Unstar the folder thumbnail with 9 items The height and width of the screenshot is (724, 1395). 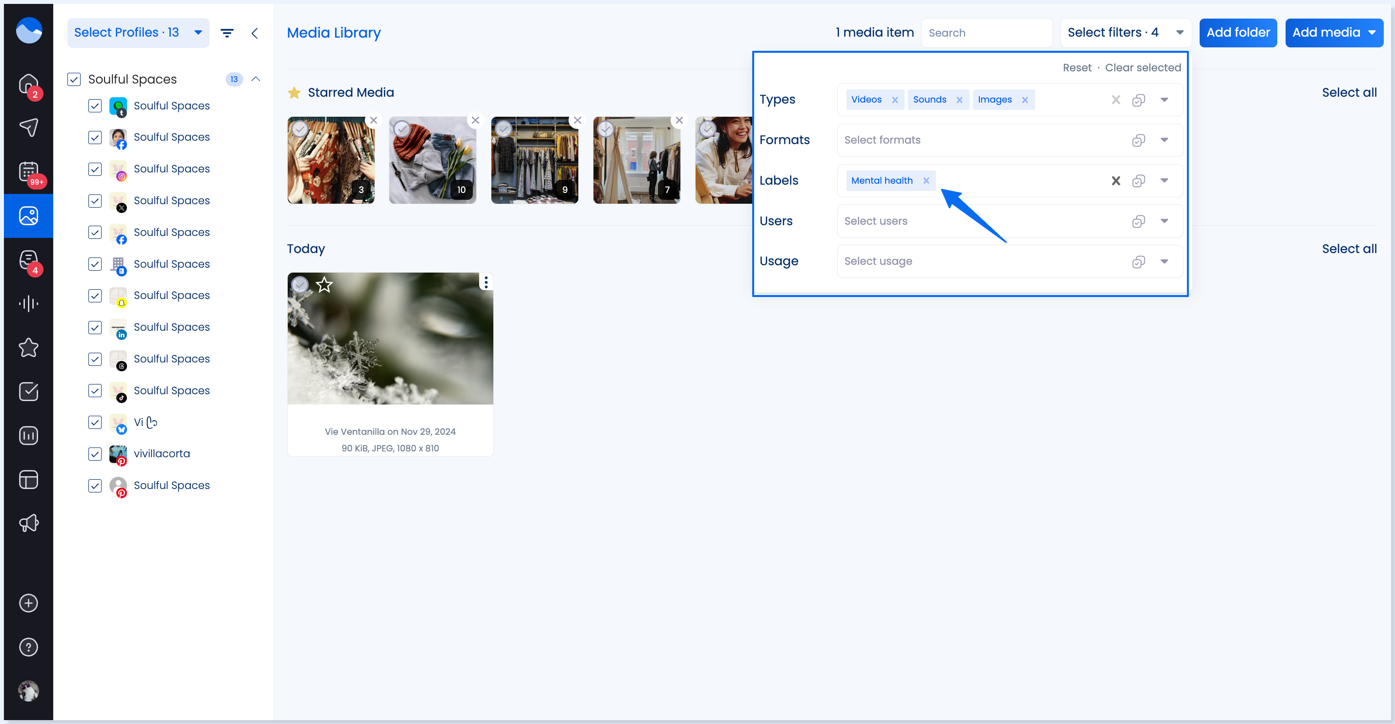577,120
